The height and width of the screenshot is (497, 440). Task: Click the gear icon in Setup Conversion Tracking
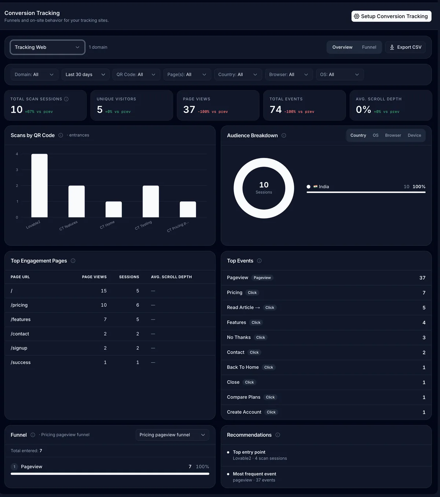tap(356, 16)
